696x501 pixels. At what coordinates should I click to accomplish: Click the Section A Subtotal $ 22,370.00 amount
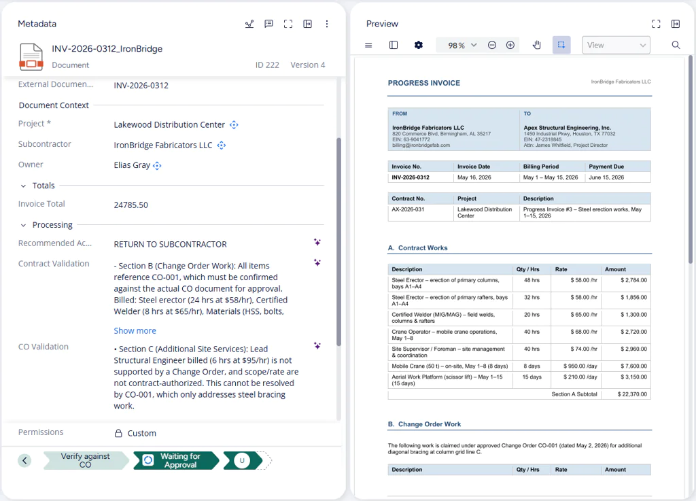point(632,394)
